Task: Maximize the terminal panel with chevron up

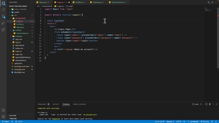Action: 213,104
